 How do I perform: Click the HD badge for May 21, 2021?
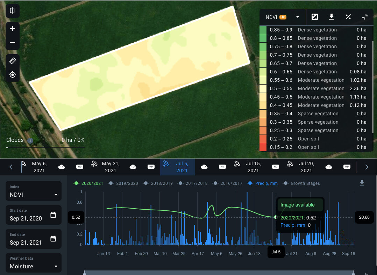[151, 167]
